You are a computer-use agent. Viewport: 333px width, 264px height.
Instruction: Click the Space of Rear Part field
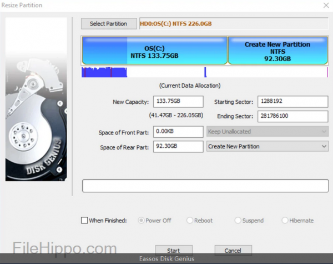[x=177, y=146]
